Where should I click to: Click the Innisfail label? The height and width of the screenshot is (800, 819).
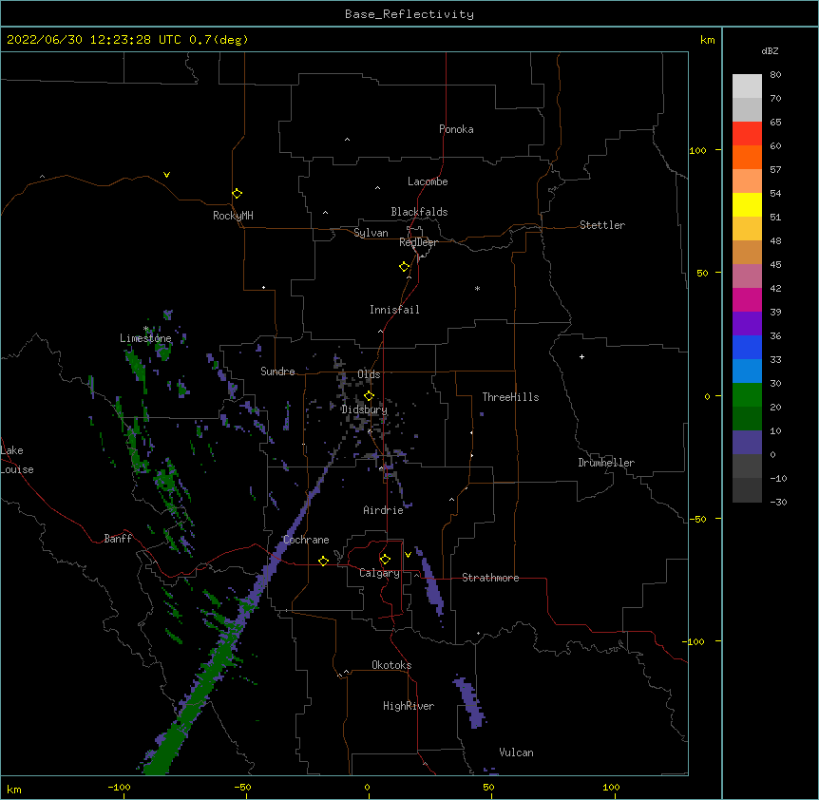tap(394, 310)
